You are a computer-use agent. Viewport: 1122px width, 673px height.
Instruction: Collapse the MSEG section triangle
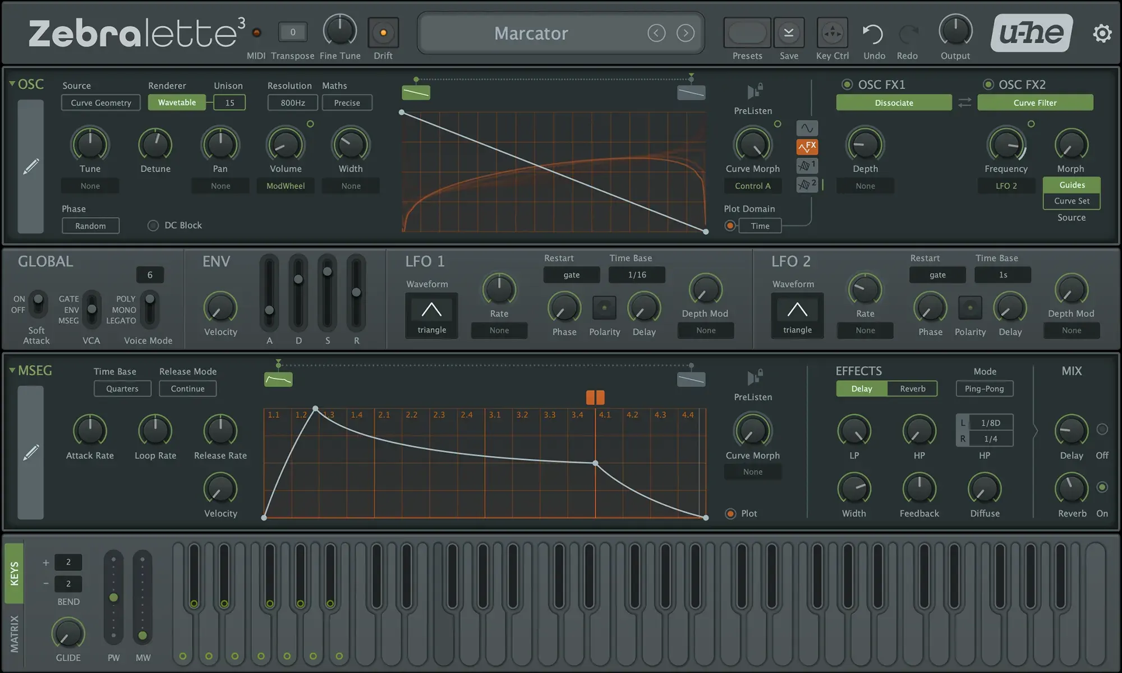pyautogui.click(x=12, y=371)
